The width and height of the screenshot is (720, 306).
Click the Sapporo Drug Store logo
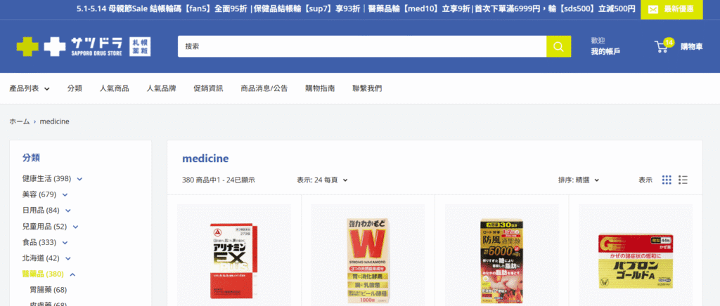click(x=84, y=47)
